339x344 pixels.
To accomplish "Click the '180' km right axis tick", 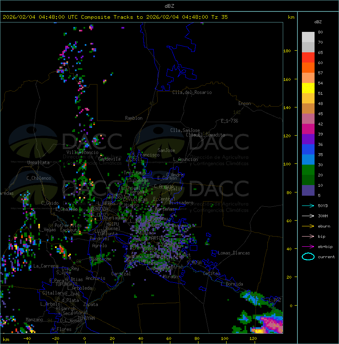I will pyautogui.click(x=287, y=51).
